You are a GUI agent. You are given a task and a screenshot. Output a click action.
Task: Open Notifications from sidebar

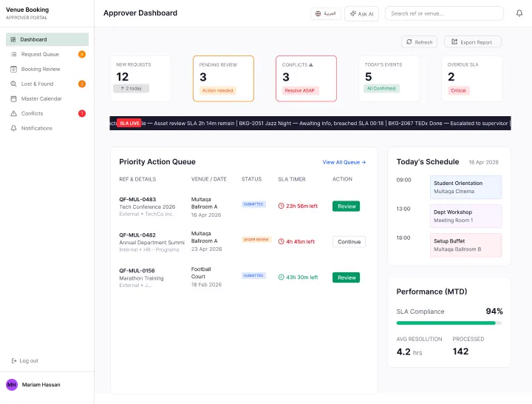point(47,128)
